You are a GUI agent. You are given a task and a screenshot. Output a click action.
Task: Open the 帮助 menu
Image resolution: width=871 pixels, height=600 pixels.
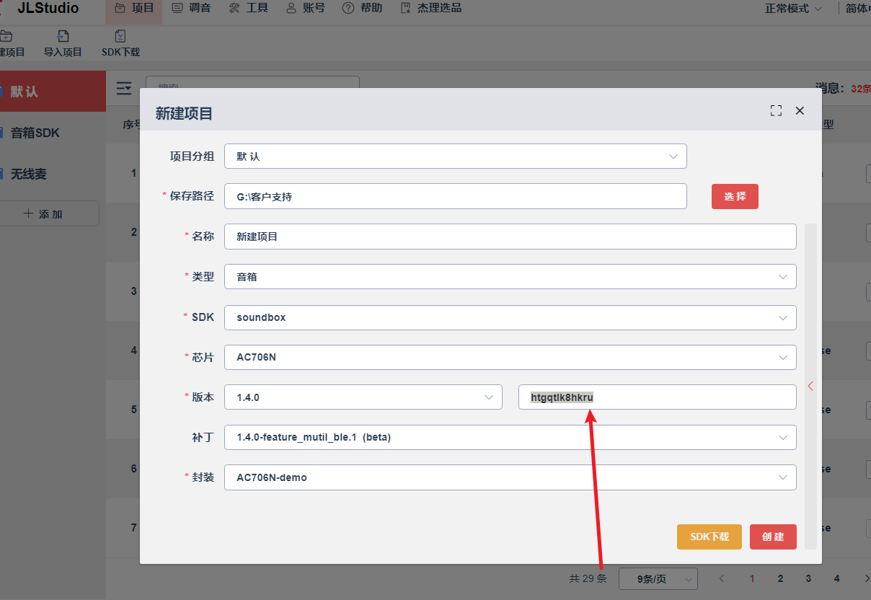click(362, 9)
